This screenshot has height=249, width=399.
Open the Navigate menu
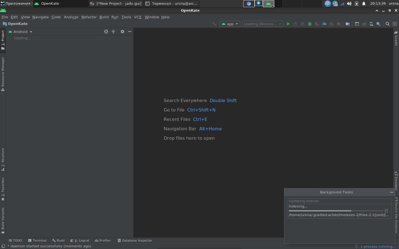(x=41, y=17)
